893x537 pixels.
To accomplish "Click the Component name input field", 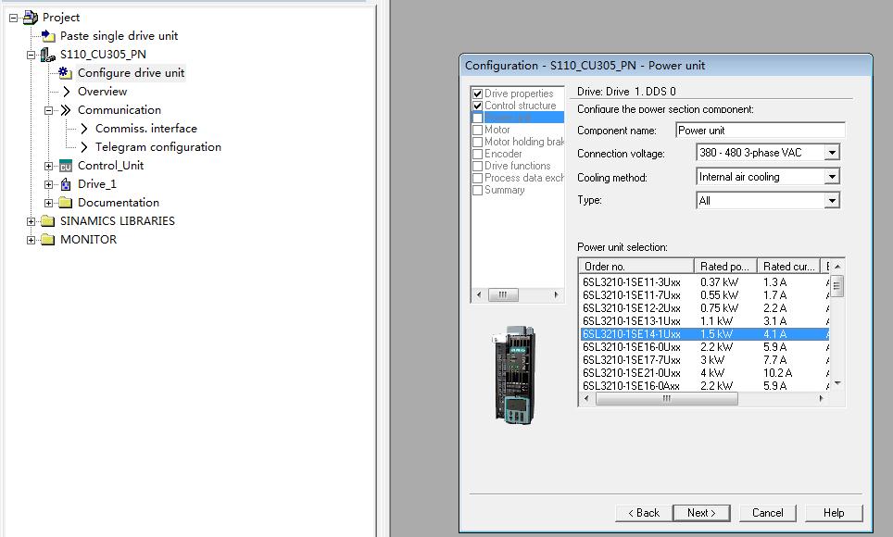I will [x=760, y=131].
